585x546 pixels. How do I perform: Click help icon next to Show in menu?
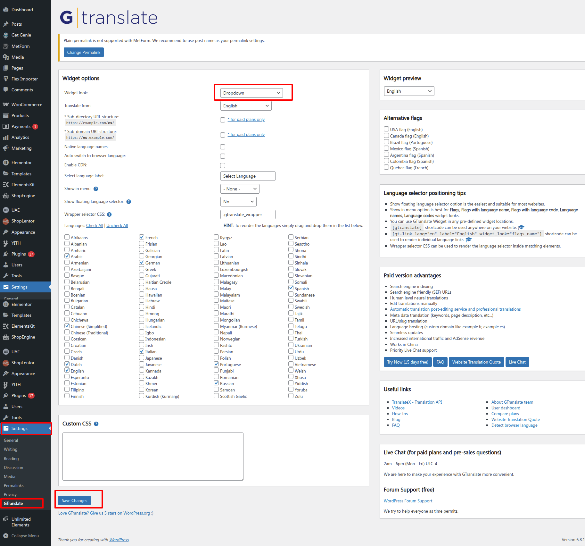(96, 189)
